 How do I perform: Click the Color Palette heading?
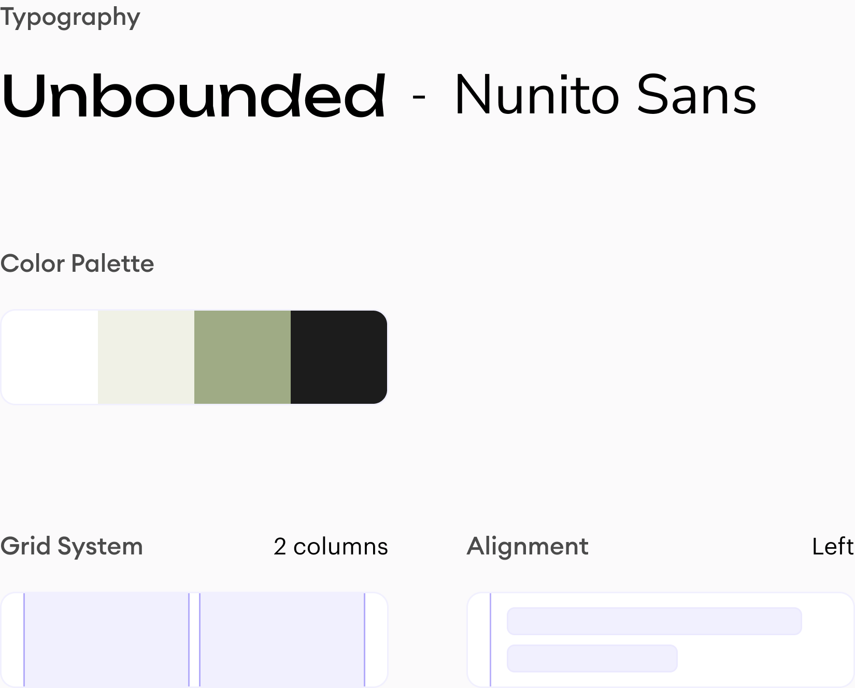tap(77, 264)
